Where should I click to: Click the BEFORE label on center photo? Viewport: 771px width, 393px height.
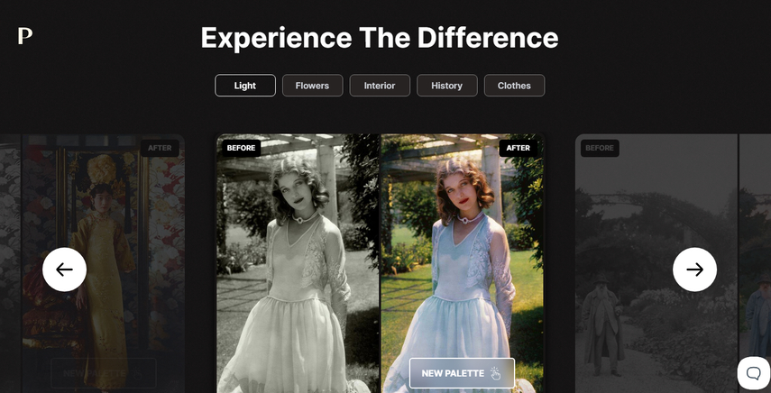[x=241, y=148]
